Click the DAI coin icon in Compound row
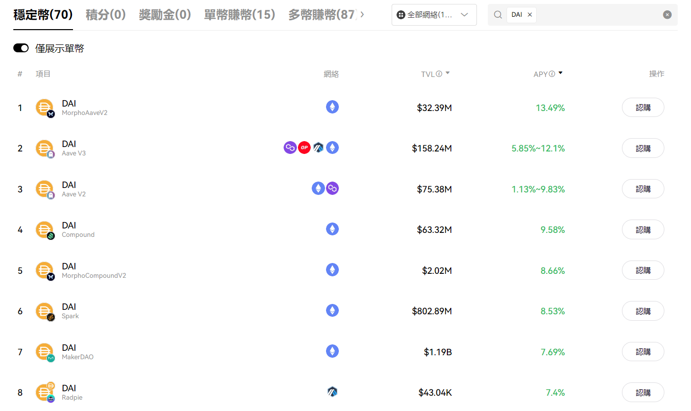 tap(44, 229)
